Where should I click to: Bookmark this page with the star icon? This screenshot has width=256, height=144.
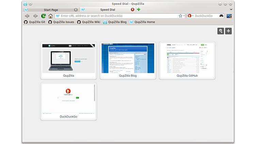tap(180, 16)
